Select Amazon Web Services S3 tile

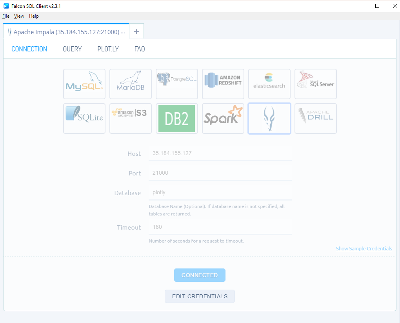tap(130, 119)
